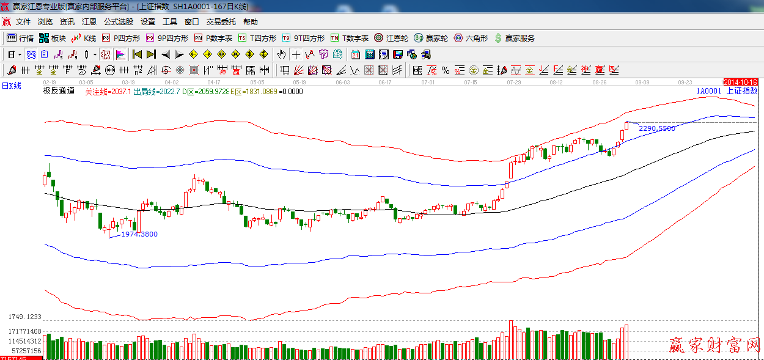Select the hand pan tool
The height and width of the screenshot is (360, 764).
click(x=281, y=54)
